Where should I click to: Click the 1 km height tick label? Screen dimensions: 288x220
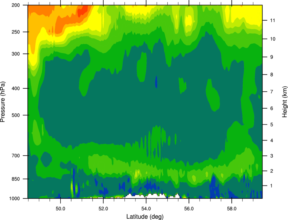pos(271,186)
